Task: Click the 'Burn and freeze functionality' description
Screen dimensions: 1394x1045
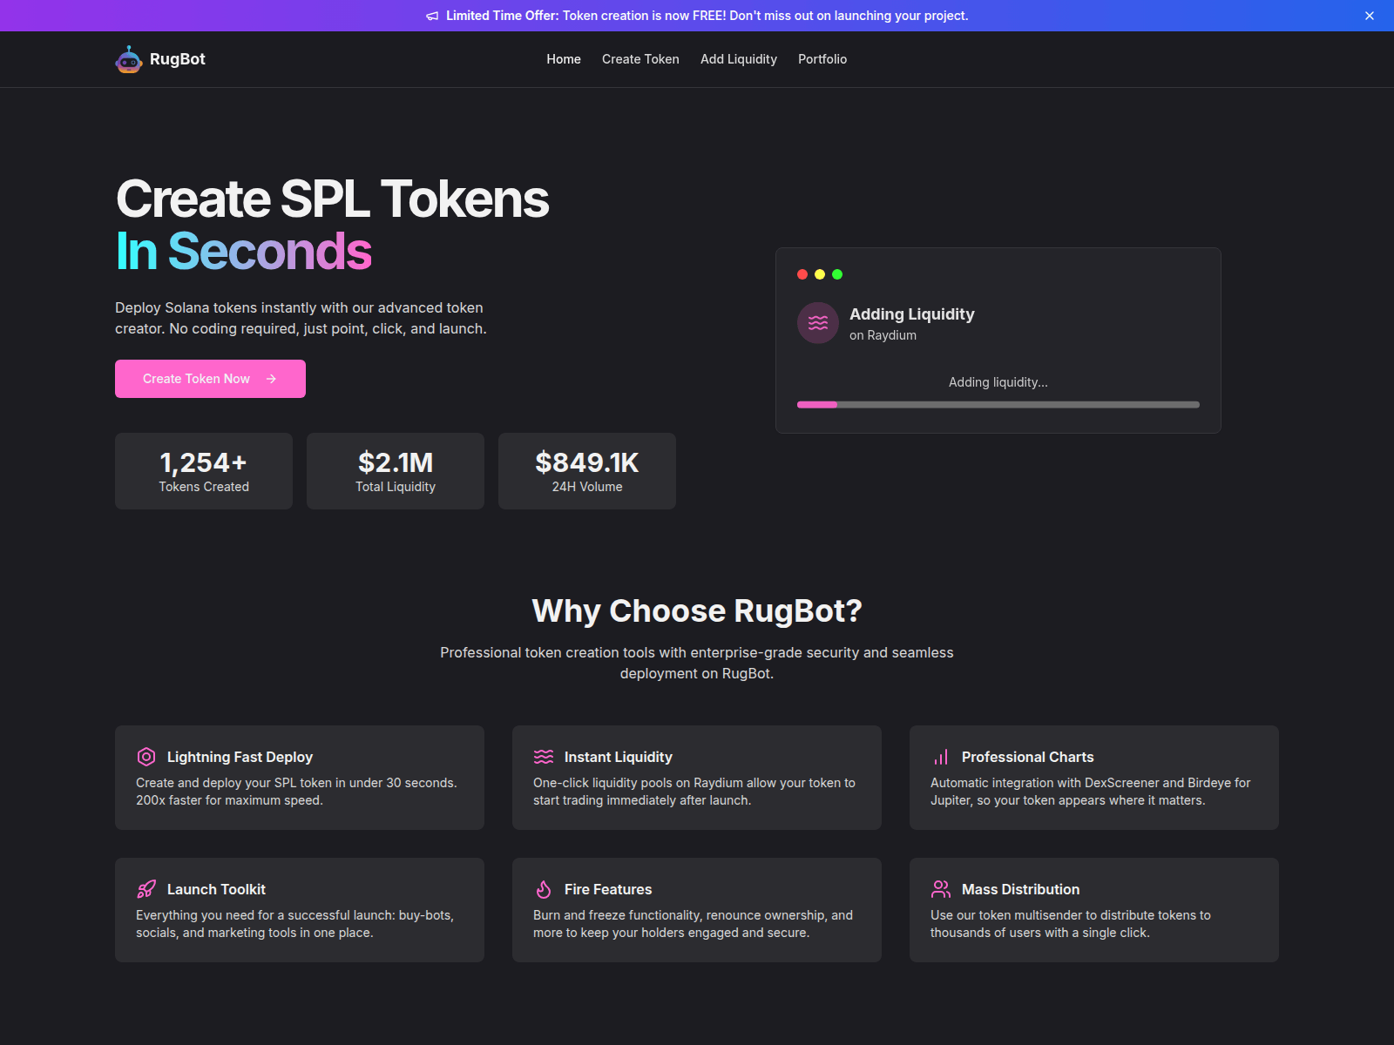Action: coord(694,924)
